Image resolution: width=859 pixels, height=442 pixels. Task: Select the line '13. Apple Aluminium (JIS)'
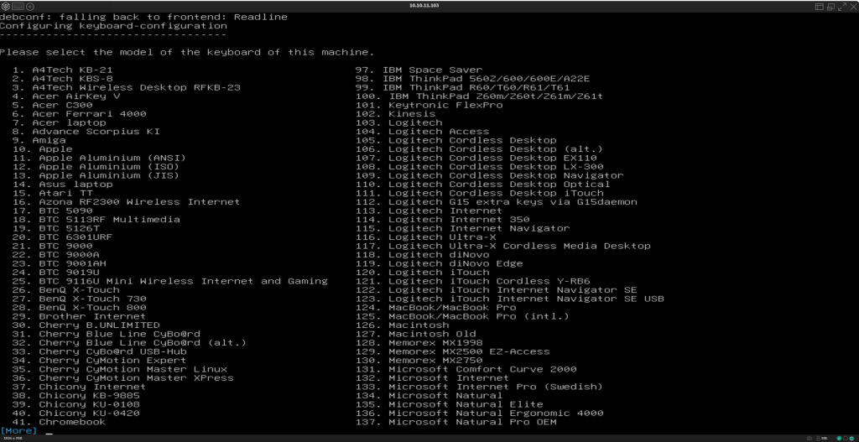click(96, 175)
